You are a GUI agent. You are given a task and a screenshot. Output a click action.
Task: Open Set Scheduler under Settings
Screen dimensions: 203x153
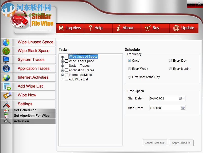pyautogui.click(x=28, y=110)
